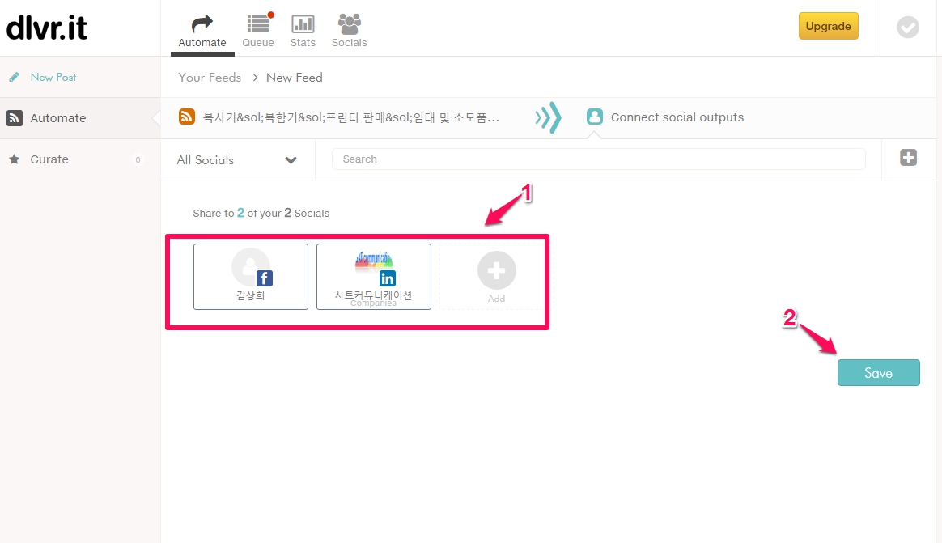Toggle the 사트커뮤니케이션 LinkedIn social card
Viewport: 942px width, 543px height.
click(374, 277)
